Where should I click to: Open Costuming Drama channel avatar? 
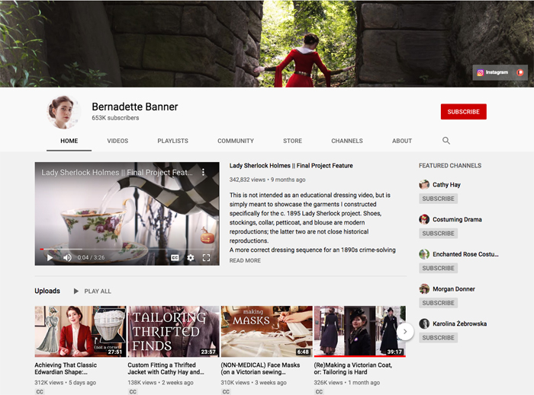[x=424, y=219]
